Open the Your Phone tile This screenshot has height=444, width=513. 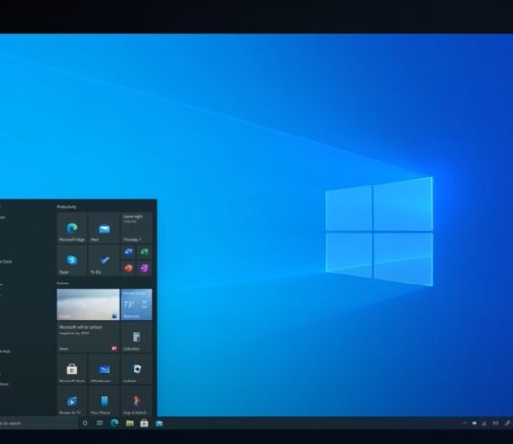[x=104, y=401]
